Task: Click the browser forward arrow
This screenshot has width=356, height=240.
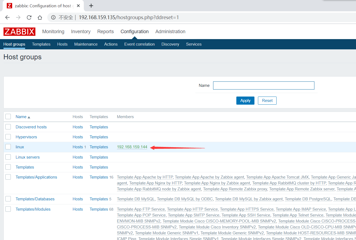Action: coord(18,18)
